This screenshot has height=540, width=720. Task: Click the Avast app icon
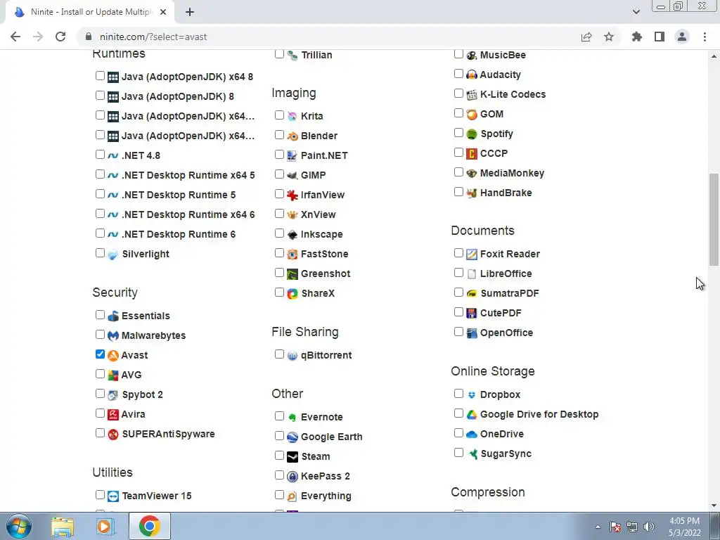113,355
